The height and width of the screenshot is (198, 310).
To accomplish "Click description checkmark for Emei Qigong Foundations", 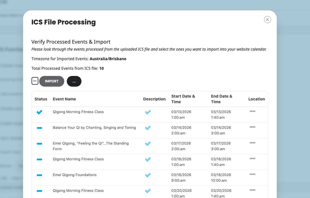I will (148, 175).
